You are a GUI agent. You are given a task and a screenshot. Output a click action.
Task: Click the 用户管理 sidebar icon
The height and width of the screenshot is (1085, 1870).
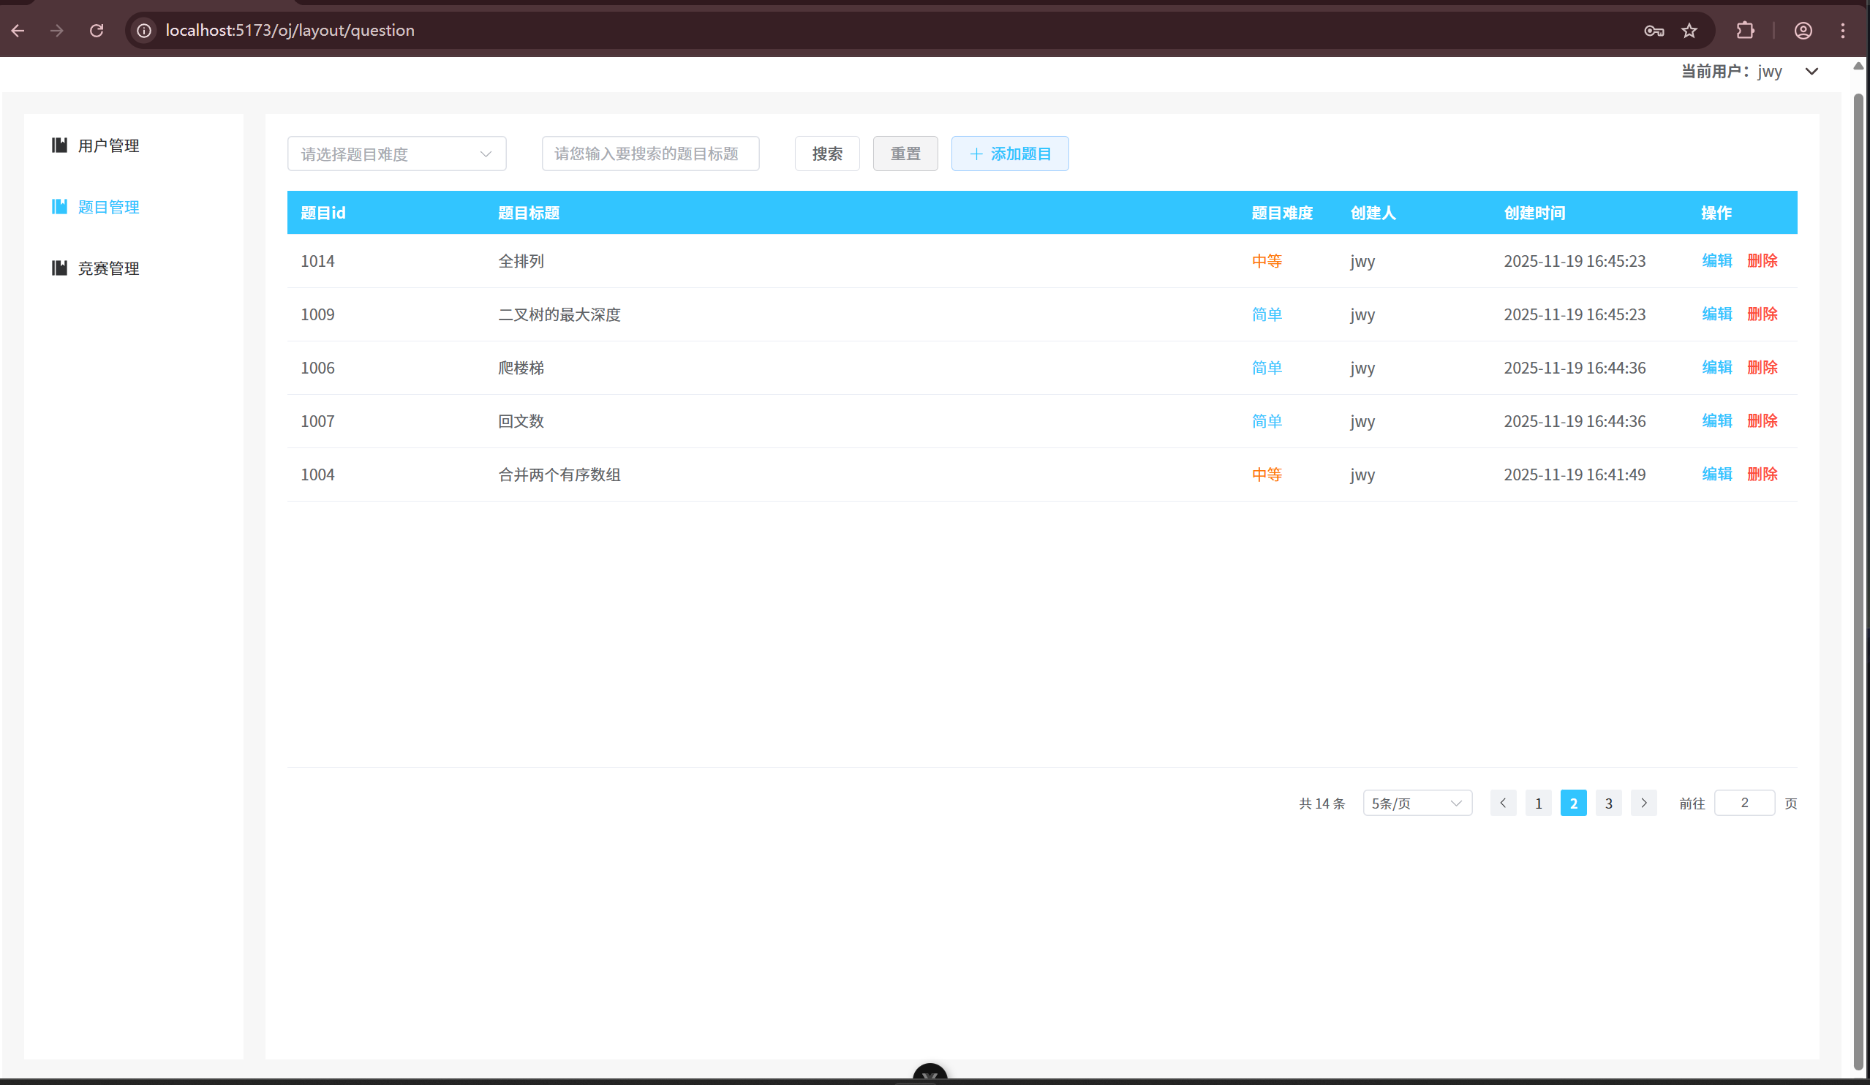59,145
